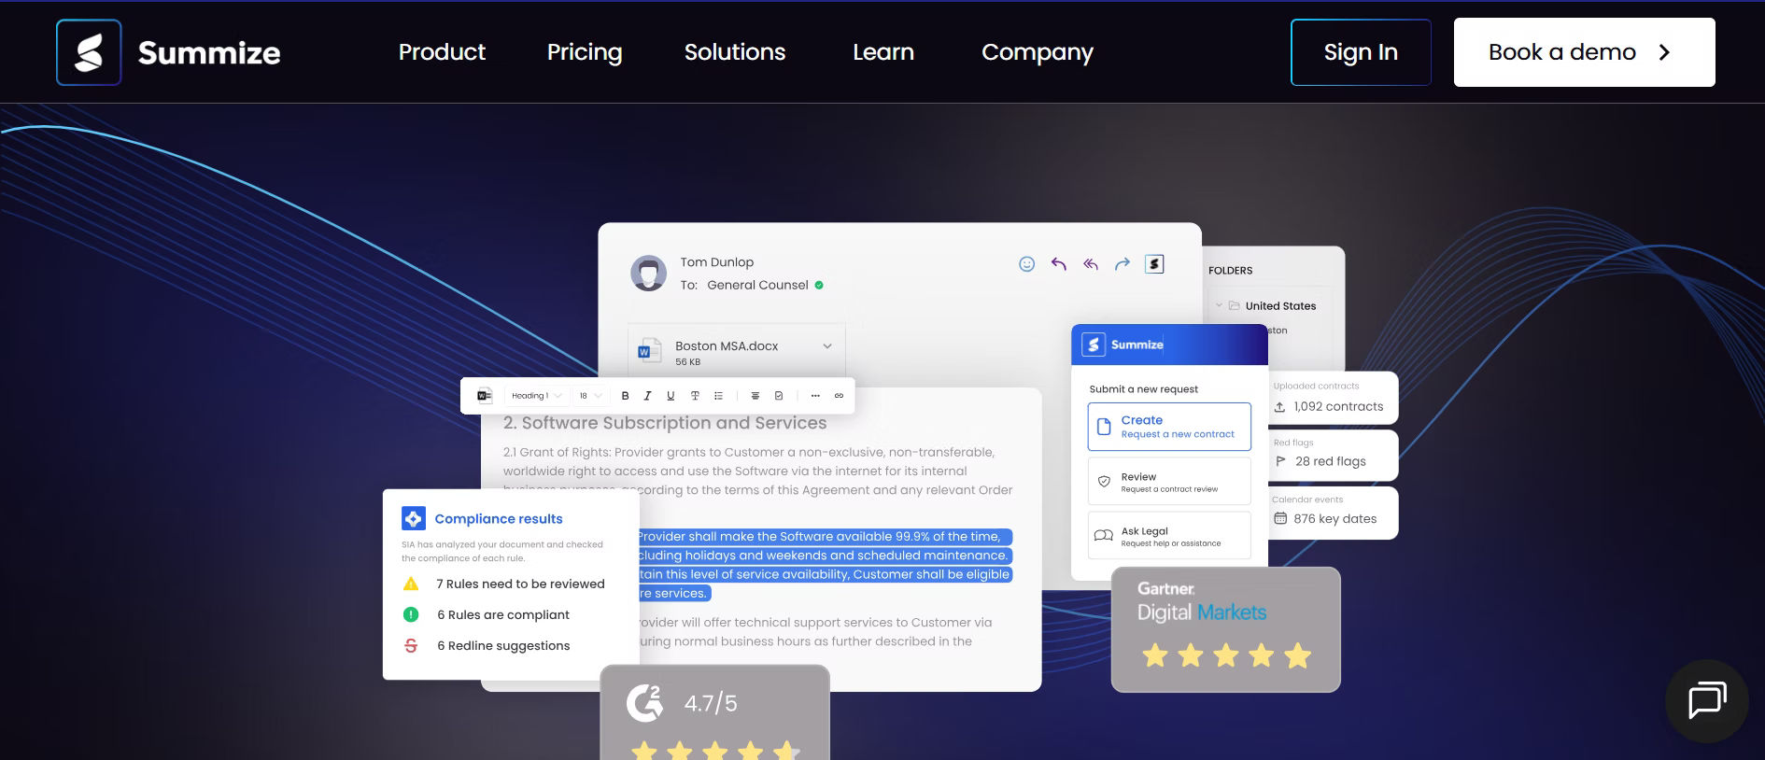Image resolution: width=1765 pixels, height=760 pixels.
Task: Click the United States folder icon
Action: 1235,305
